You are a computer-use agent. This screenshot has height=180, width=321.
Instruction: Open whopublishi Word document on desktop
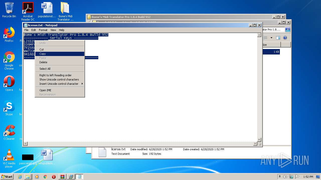click(x=47, y=157)
